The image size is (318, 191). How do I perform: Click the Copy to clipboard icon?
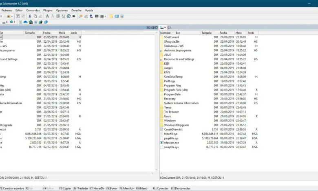click(x=35, y=16)
